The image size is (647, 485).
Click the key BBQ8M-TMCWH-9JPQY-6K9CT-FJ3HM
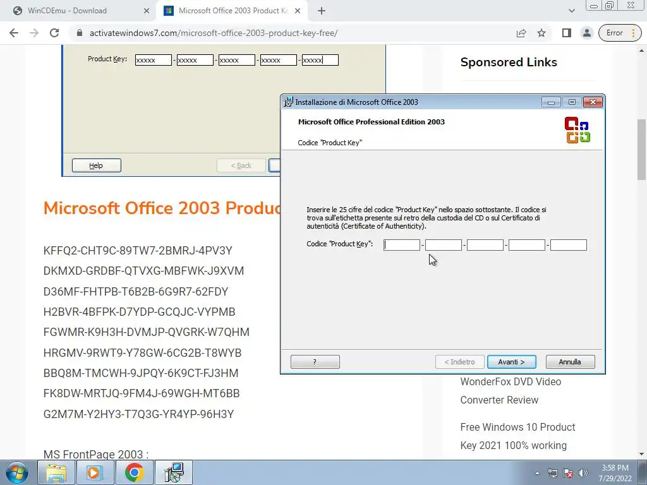point(141,373)
